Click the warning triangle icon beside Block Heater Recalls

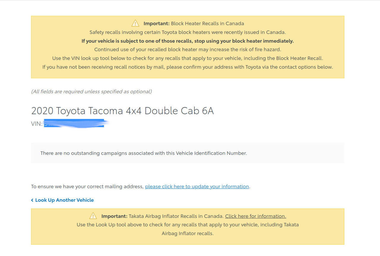[x=135, y=23]
